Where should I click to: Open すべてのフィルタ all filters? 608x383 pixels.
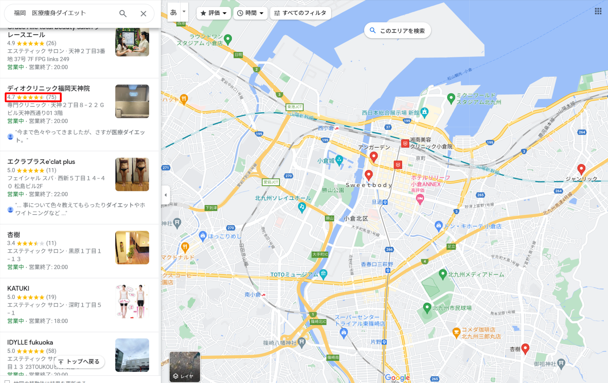click(x=300, y=13)
